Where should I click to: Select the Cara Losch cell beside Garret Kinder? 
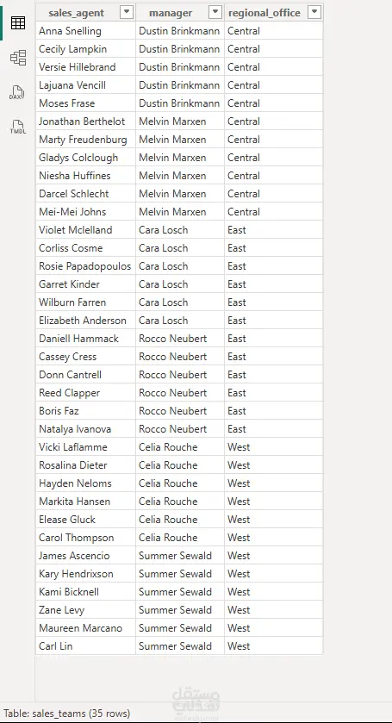click(180, 284)
